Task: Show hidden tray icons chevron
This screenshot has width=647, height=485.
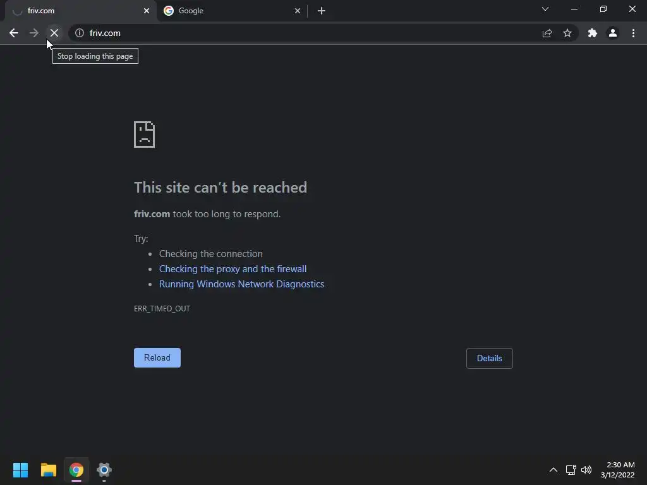Action: [x=553, y=470]
